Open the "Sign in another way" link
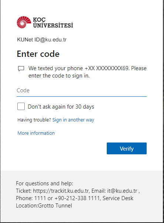 point(73,120)
